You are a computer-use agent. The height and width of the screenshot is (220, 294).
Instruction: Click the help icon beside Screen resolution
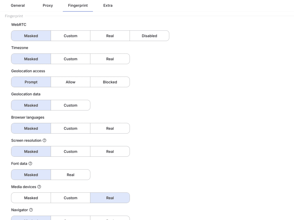(44, 140)
